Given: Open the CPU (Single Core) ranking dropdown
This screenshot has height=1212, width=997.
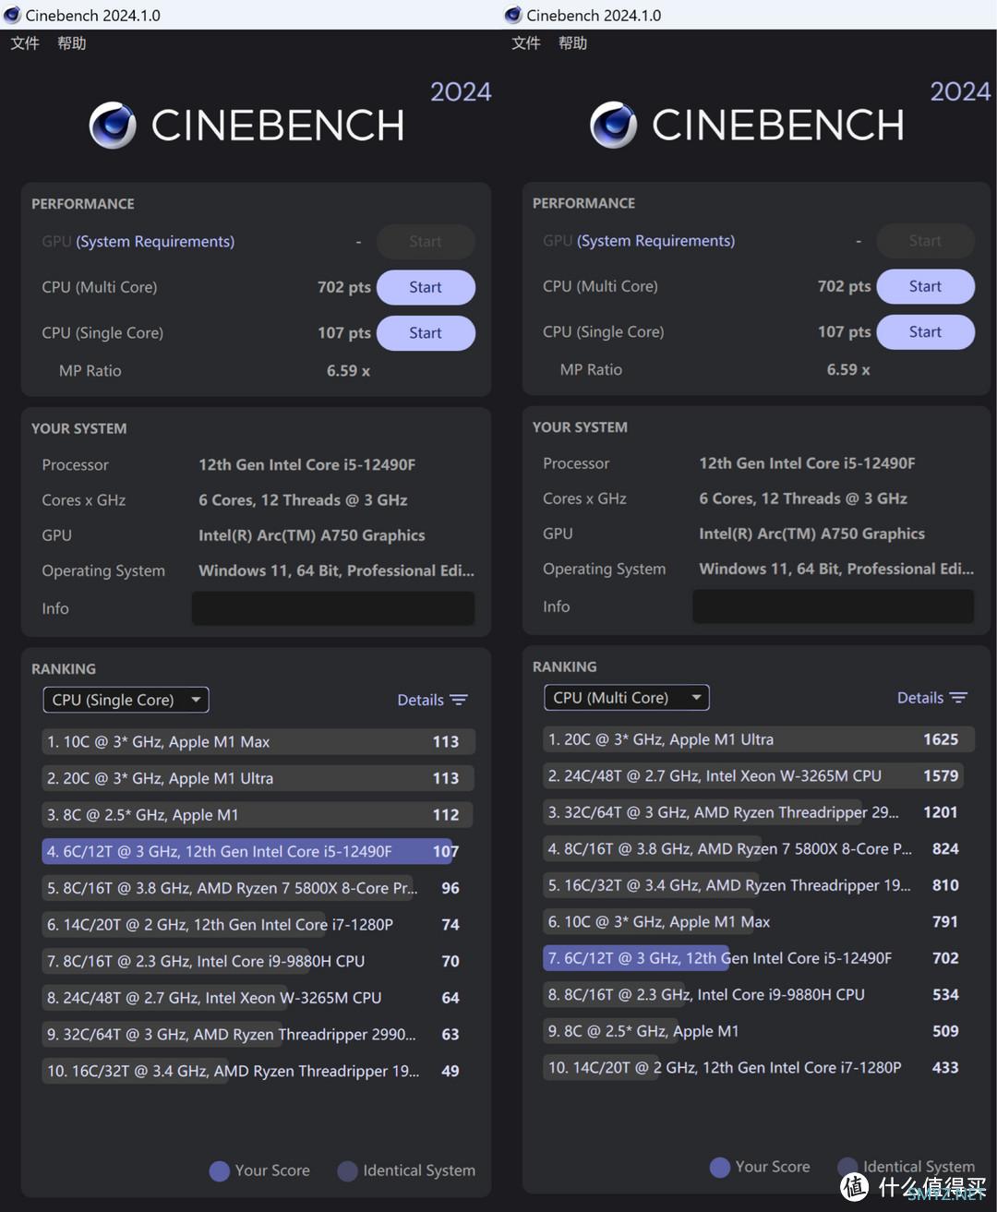Looking at the screenshot, I should [126, 700].
